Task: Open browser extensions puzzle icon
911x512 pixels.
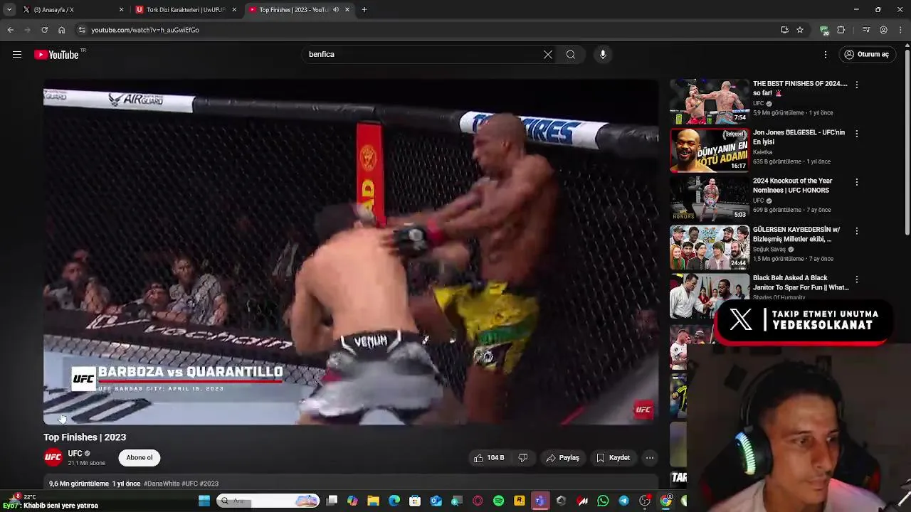Action: pyautogui.click(x=841, y=30)
